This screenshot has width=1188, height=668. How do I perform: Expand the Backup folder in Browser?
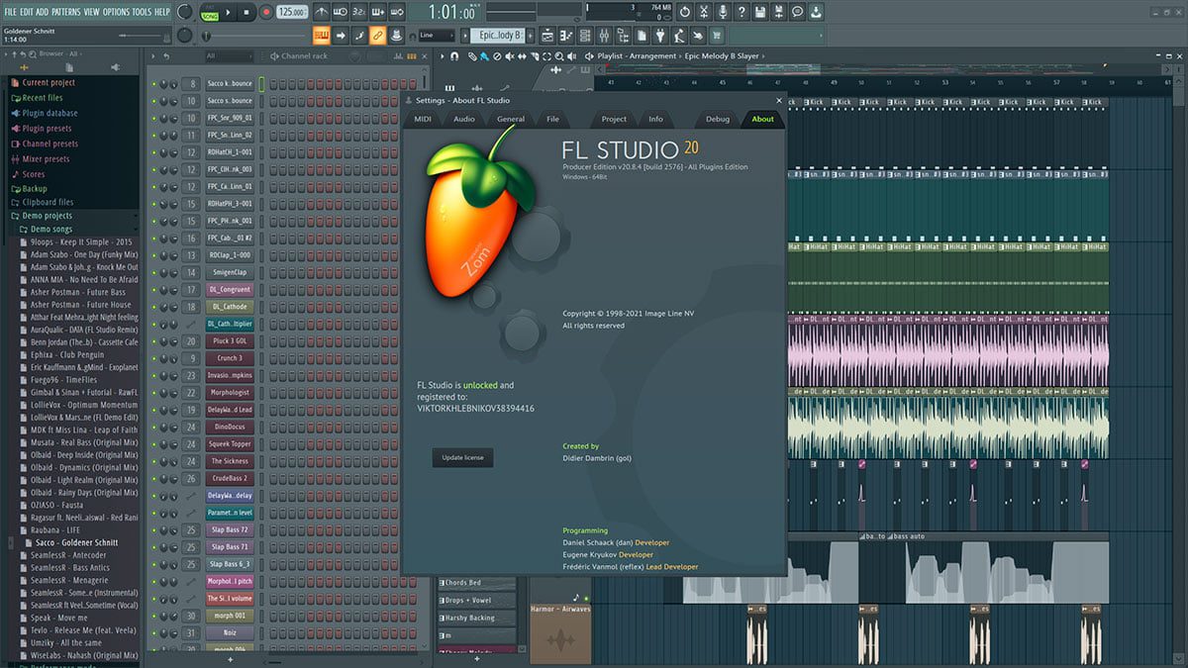click(x=35, y=189)
